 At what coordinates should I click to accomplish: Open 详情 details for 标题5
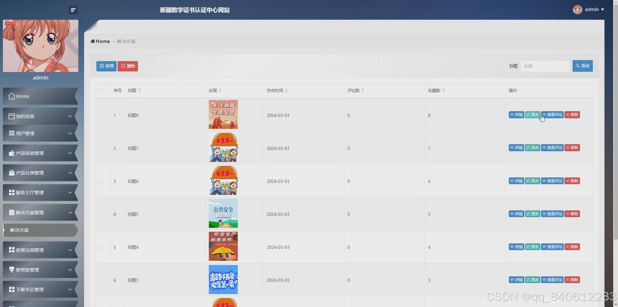pyautogui.click(x=516, y=214)
